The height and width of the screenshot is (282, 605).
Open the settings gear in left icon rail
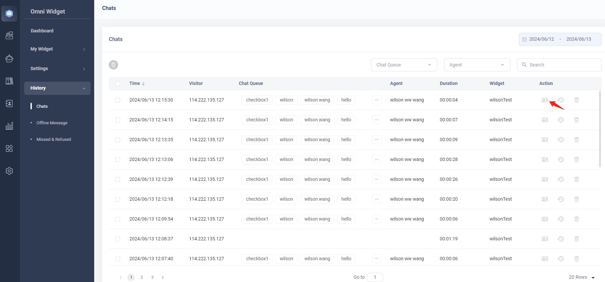pyautogui.click(x=9, y=171)
